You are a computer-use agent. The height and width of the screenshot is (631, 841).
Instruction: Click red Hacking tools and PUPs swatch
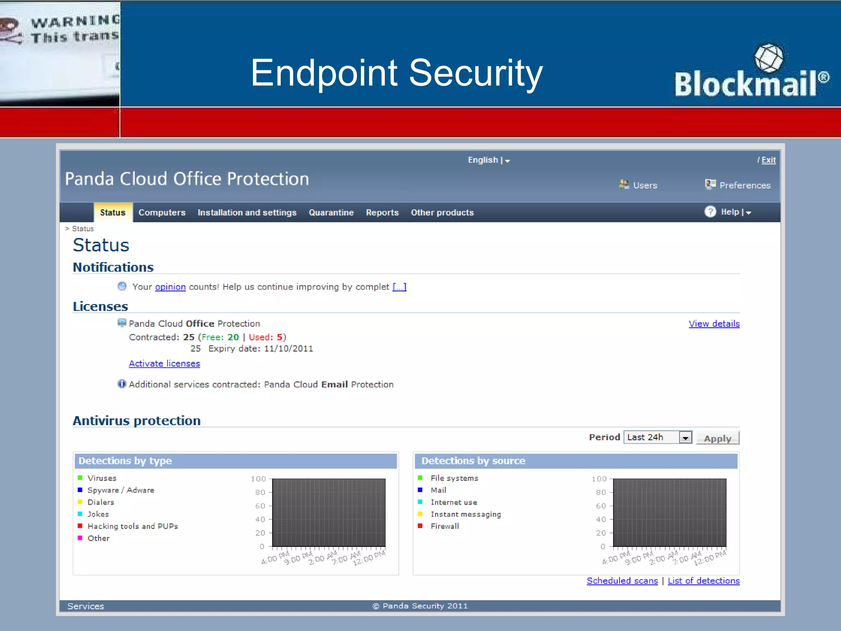80,526
